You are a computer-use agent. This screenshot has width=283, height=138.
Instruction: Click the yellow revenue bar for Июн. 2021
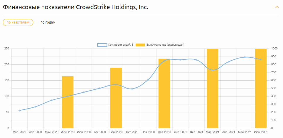[x=261, y=88]
